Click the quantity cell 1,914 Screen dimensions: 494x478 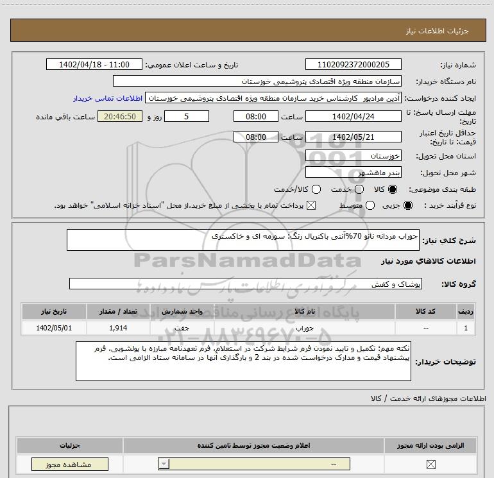(x=118, y=328)
